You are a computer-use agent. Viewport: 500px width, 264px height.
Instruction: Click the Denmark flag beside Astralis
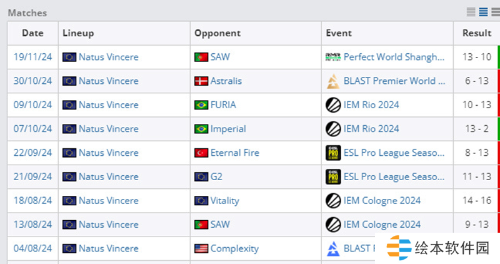(x=201, y=81)
